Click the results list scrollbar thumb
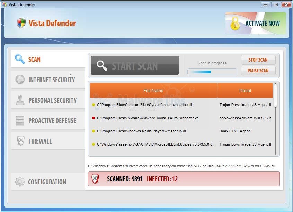The width and height of the screenshot is (293, 212). (x=275, y=95)
